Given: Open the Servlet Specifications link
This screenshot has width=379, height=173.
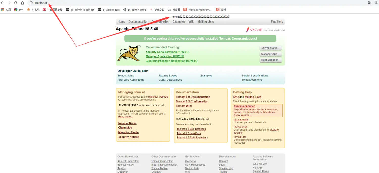Looking at the screenshot, I should (255, 76).
